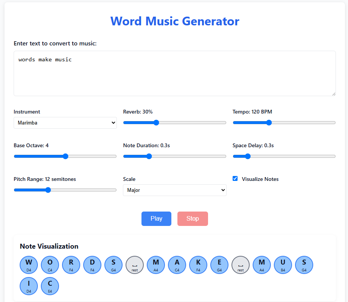Click the rest circle between E and M
Screen dimensions: 348x302
coord(241,265)
